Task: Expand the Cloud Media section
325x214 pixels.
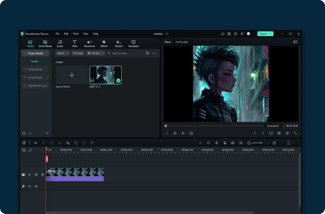Action: pos(25,78)
